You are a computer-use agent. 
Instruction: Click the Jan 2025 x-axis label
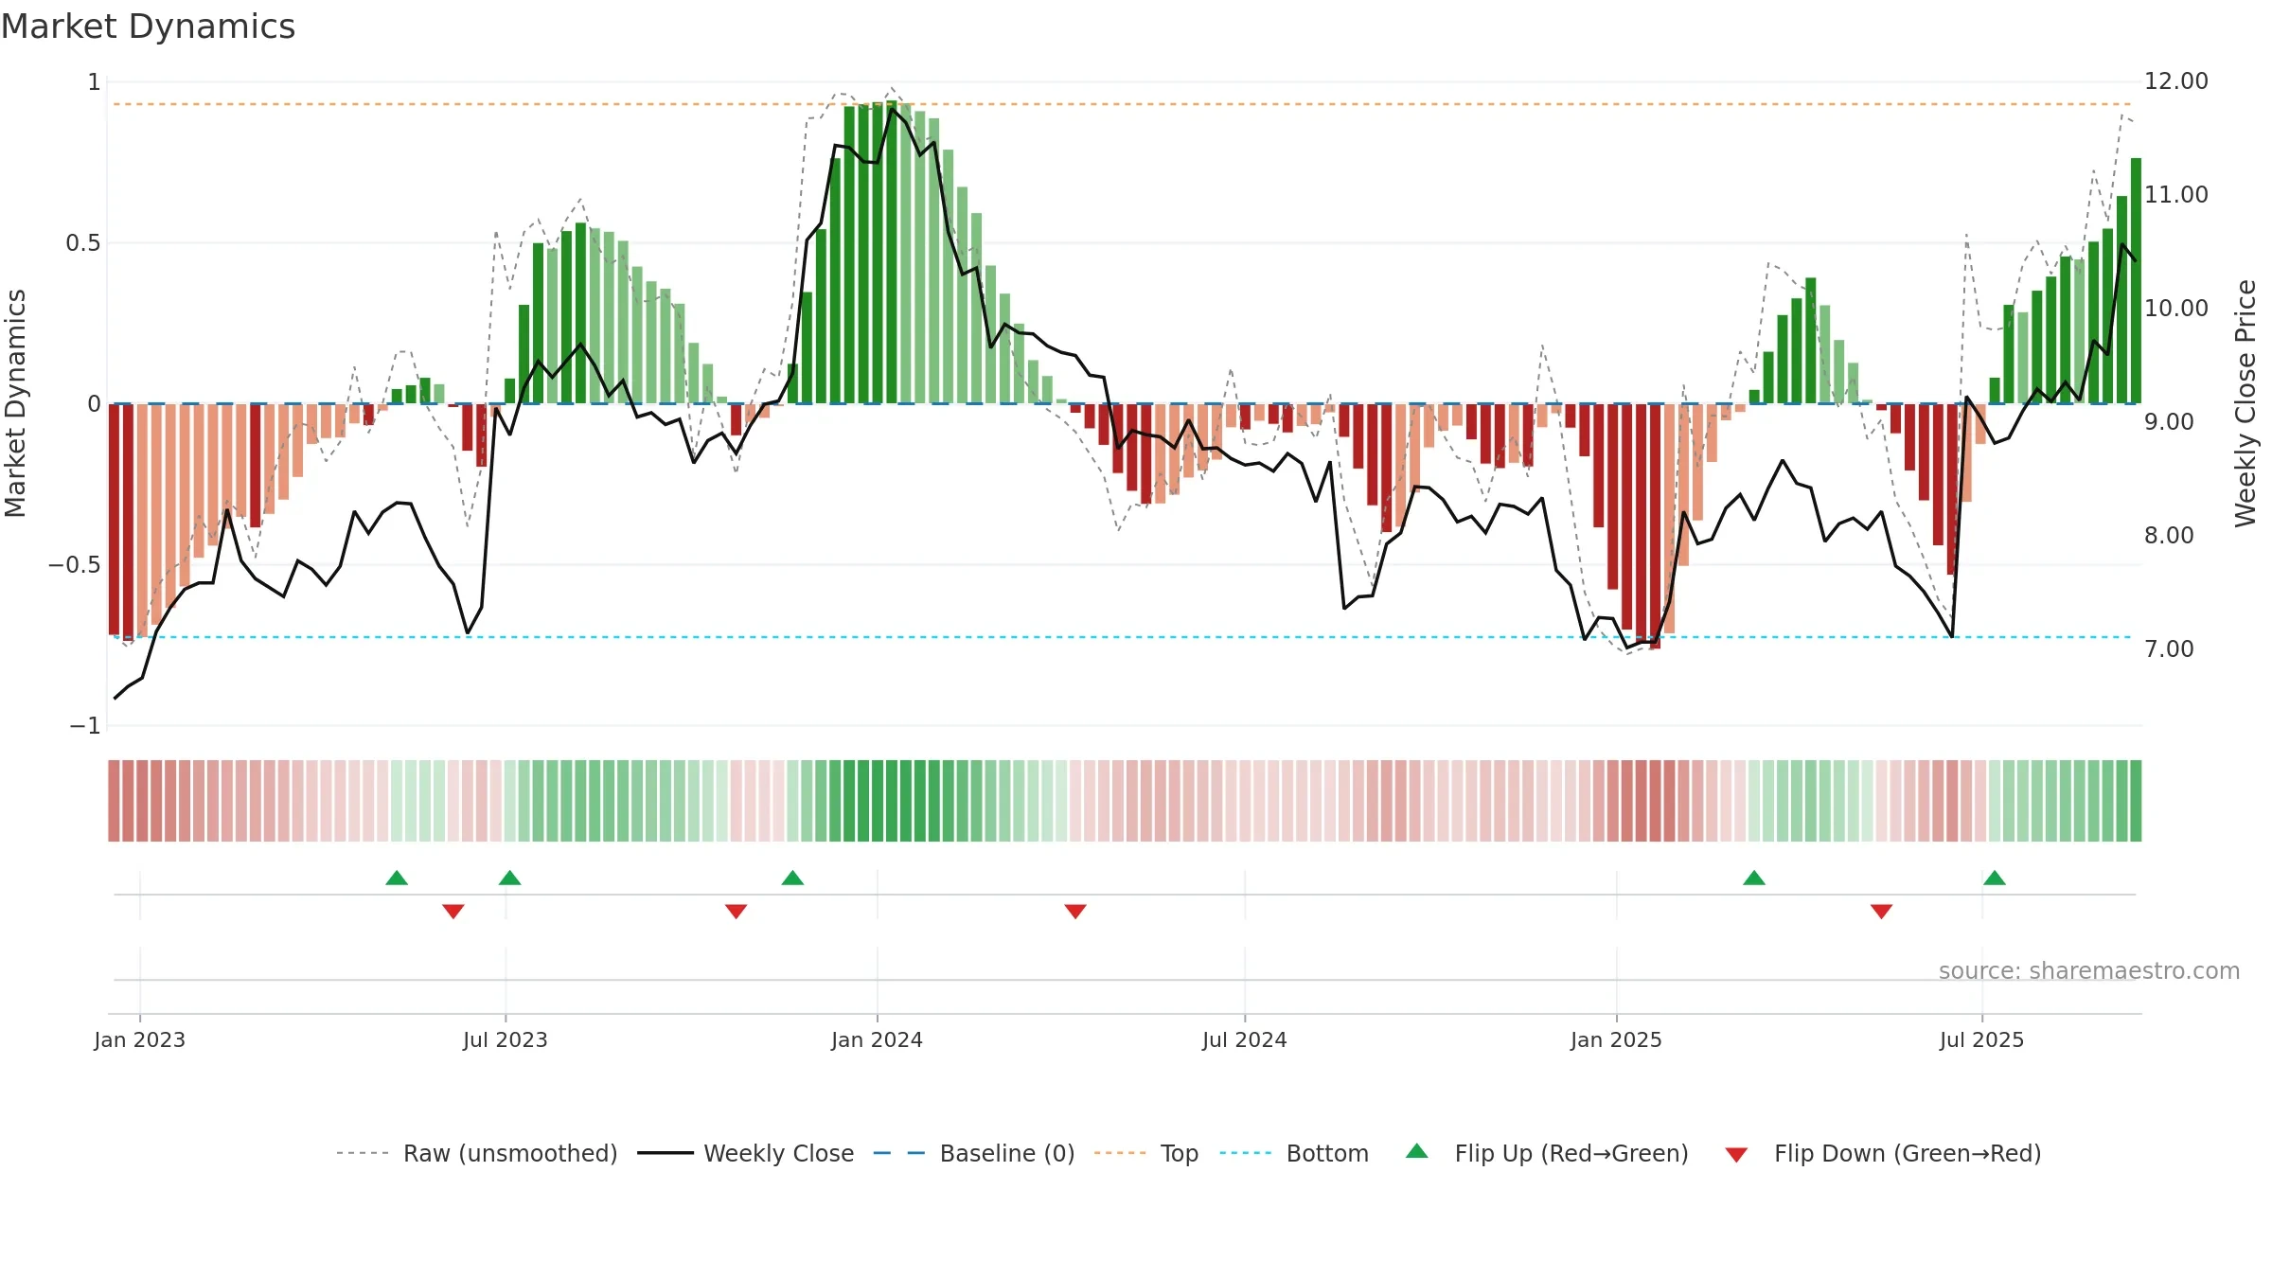coord(1617,1039)
